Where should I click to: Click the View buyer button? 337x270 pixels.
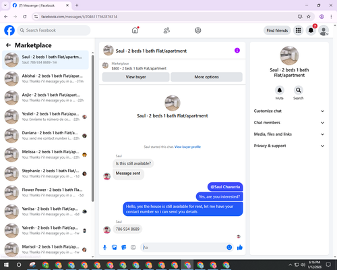pyautogui.click(x=135, y=77)
